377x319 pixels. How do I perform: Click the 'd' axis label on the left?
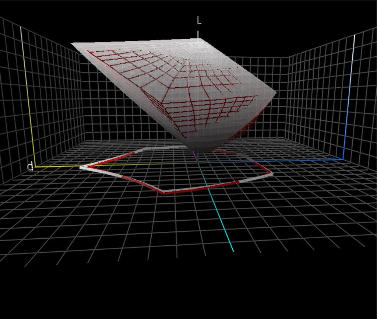[31, 167]
